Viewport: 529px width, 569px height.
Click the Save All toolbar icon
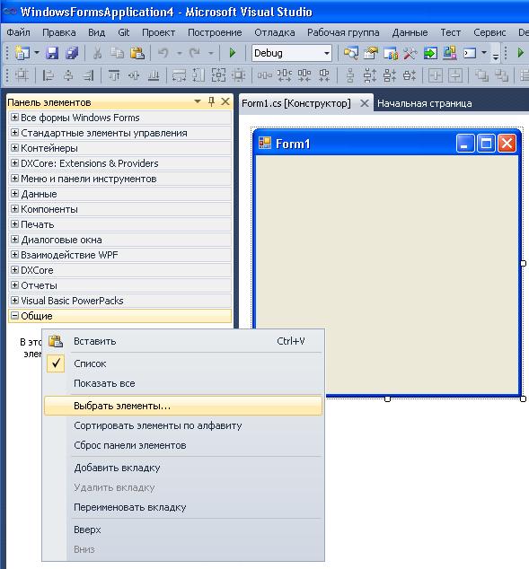(x=72, y=53)
